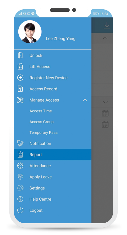Screen dimensions: 127x235
Task: Tap the elevator icon for Lift Access
Action: pyautogui.click(x=20, y=66)
